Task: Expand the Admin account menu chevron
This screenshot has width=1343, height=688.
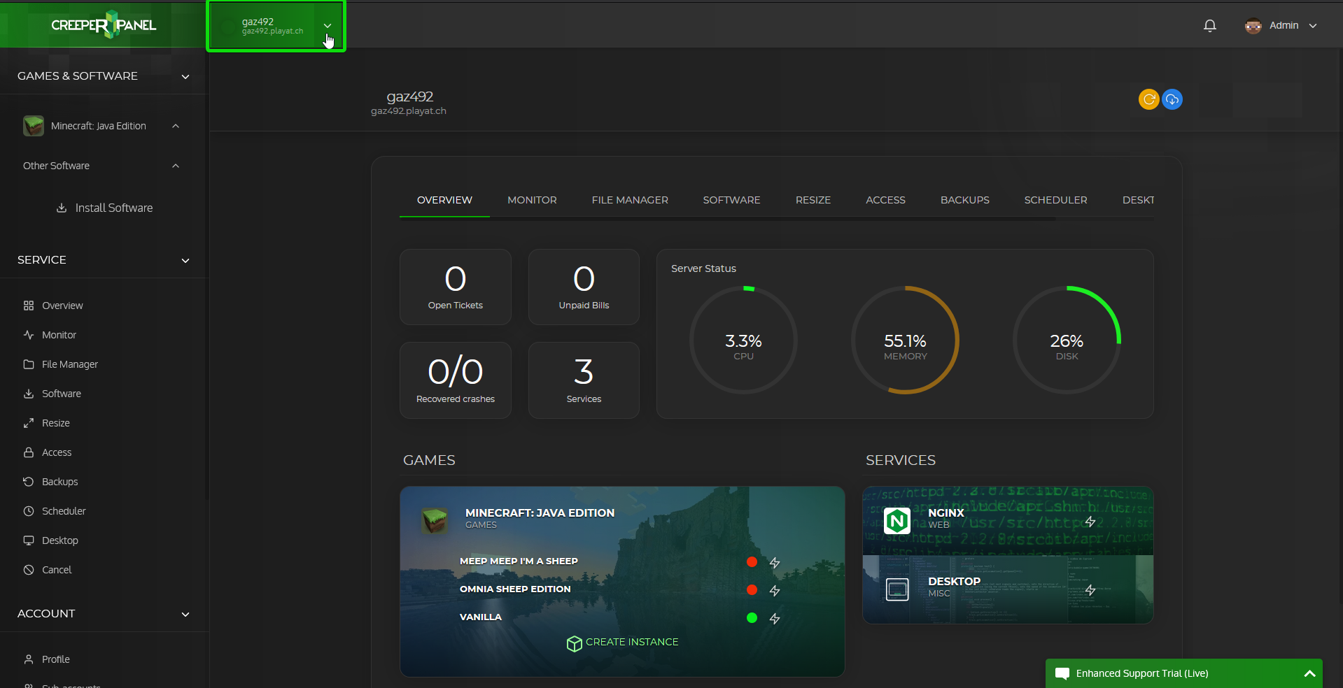Action: coord(1313,26)
